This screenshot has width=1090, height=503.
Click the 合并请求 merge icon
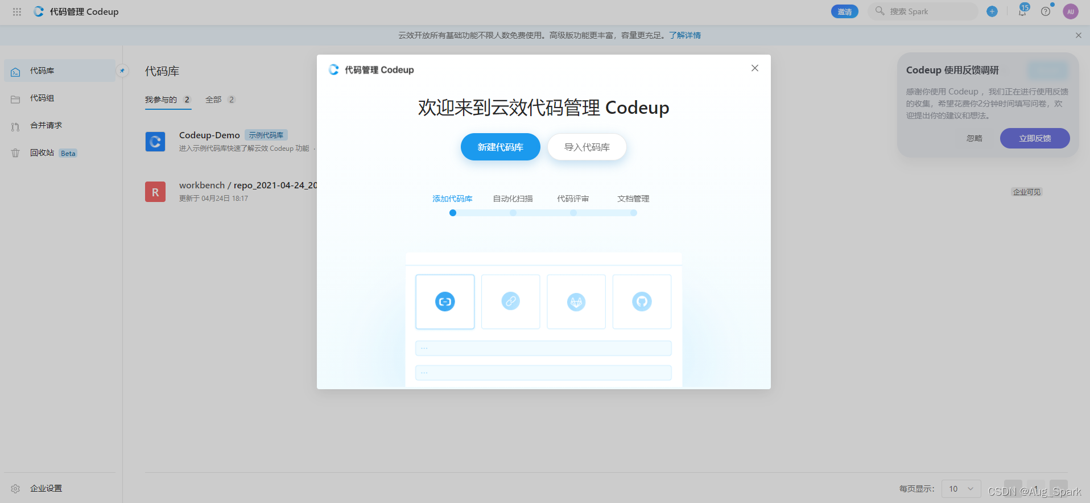click(x=15, y=126)
